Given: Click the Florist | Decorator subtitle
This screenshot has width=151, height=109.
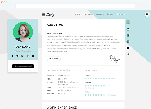Looking at the screenshot, I should [x=23, y=51].
